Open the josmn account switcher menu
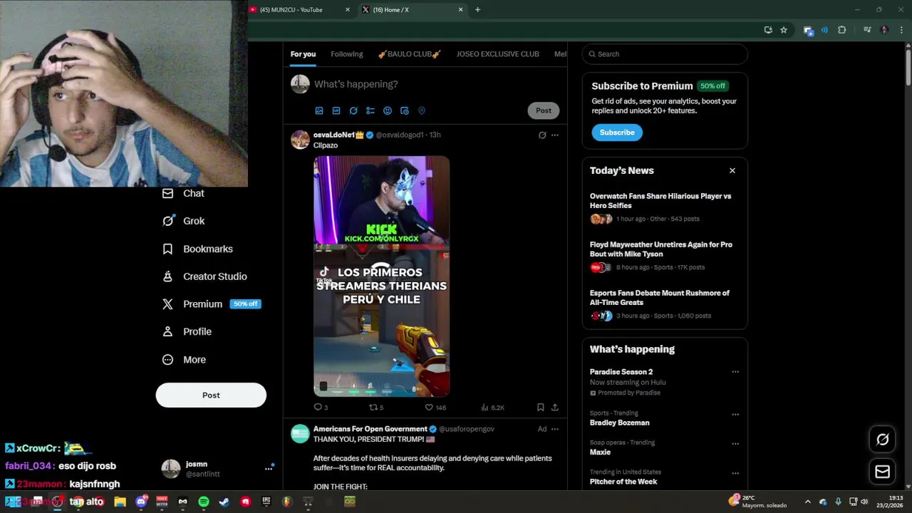 point(269,468)
